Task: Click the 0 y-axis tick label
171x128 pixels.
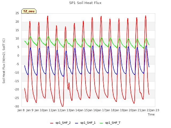Action: 18,56
